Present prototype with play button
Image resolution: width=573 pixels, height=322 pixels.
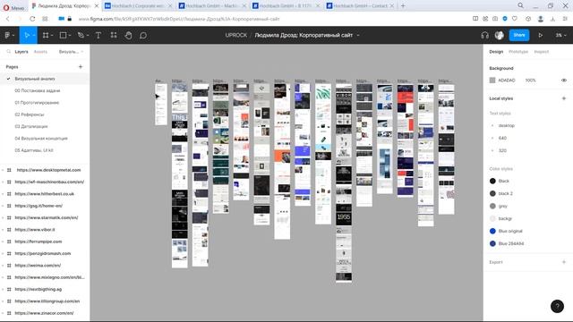[540, 36]
